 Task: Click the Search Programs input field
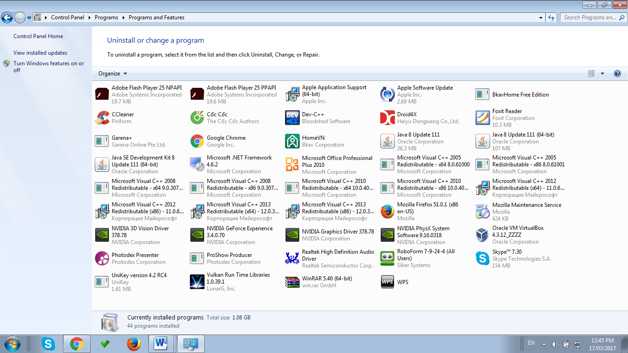[589, 17]
